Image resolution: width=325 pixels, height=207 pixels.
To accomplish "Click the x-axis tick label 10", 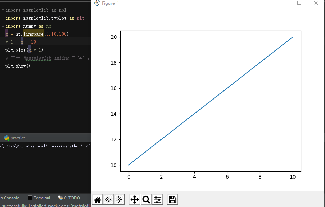I will point(293,177).
